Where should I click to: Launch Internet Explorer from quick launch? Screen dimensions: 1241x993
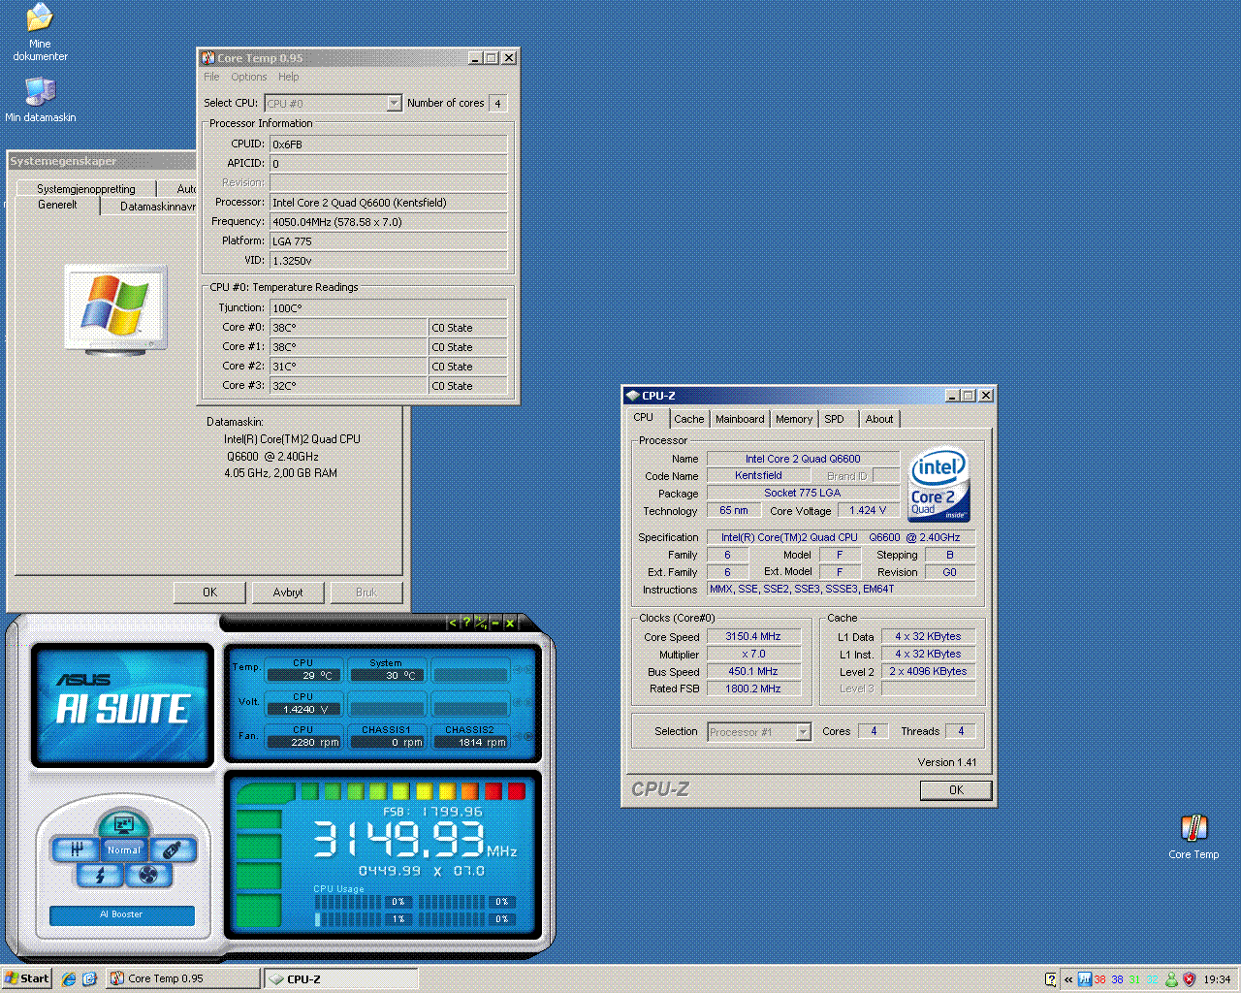(x=69, y=979)
